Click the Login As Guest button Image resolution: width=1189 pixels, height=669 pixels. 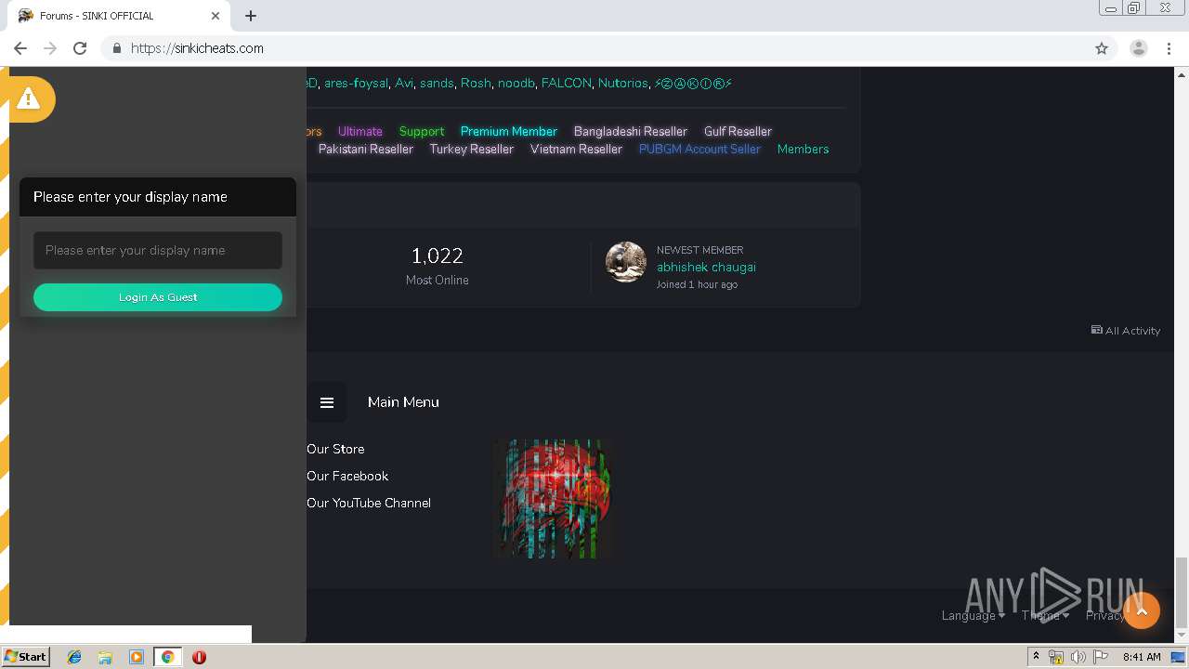coord(158,297)
